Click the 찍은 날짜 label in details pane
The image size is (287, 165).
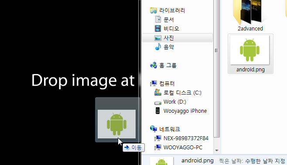point(231,161)
